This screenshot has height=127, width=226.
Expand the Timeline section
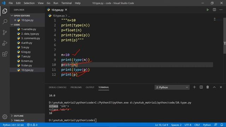[27, 120]
